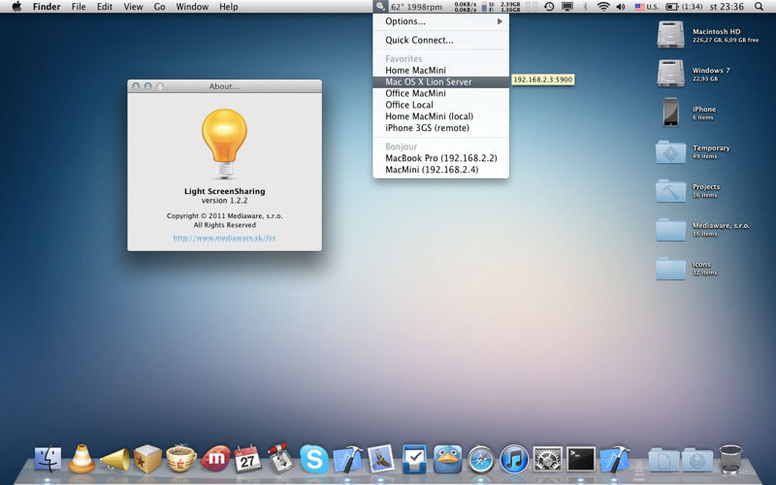Viewport: 776px width, 485px height.
Task: Open the U.S. input source menu
Action: (x=647, y=7)
